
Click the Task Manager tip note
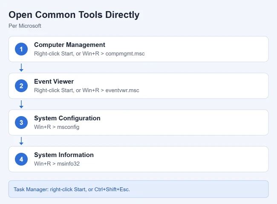[138, 189]
